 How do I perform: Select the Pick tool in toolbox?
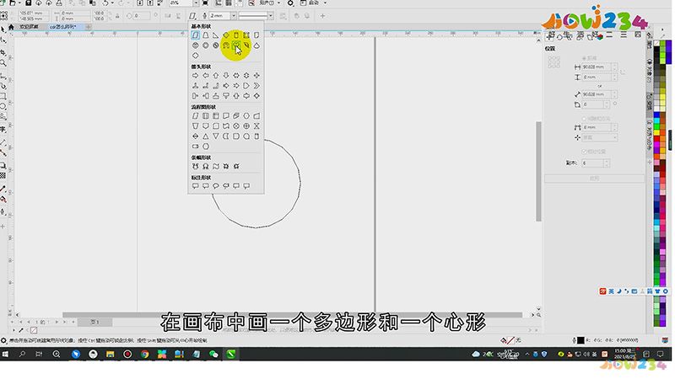(3, 29)
